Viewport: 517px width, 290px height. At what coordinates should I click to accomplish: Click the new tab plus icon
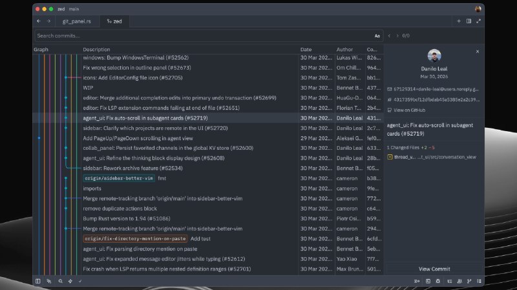click(x=459, y=21)
